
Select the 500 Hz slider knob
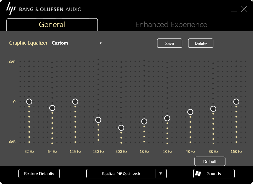click(x=121, y=128)
